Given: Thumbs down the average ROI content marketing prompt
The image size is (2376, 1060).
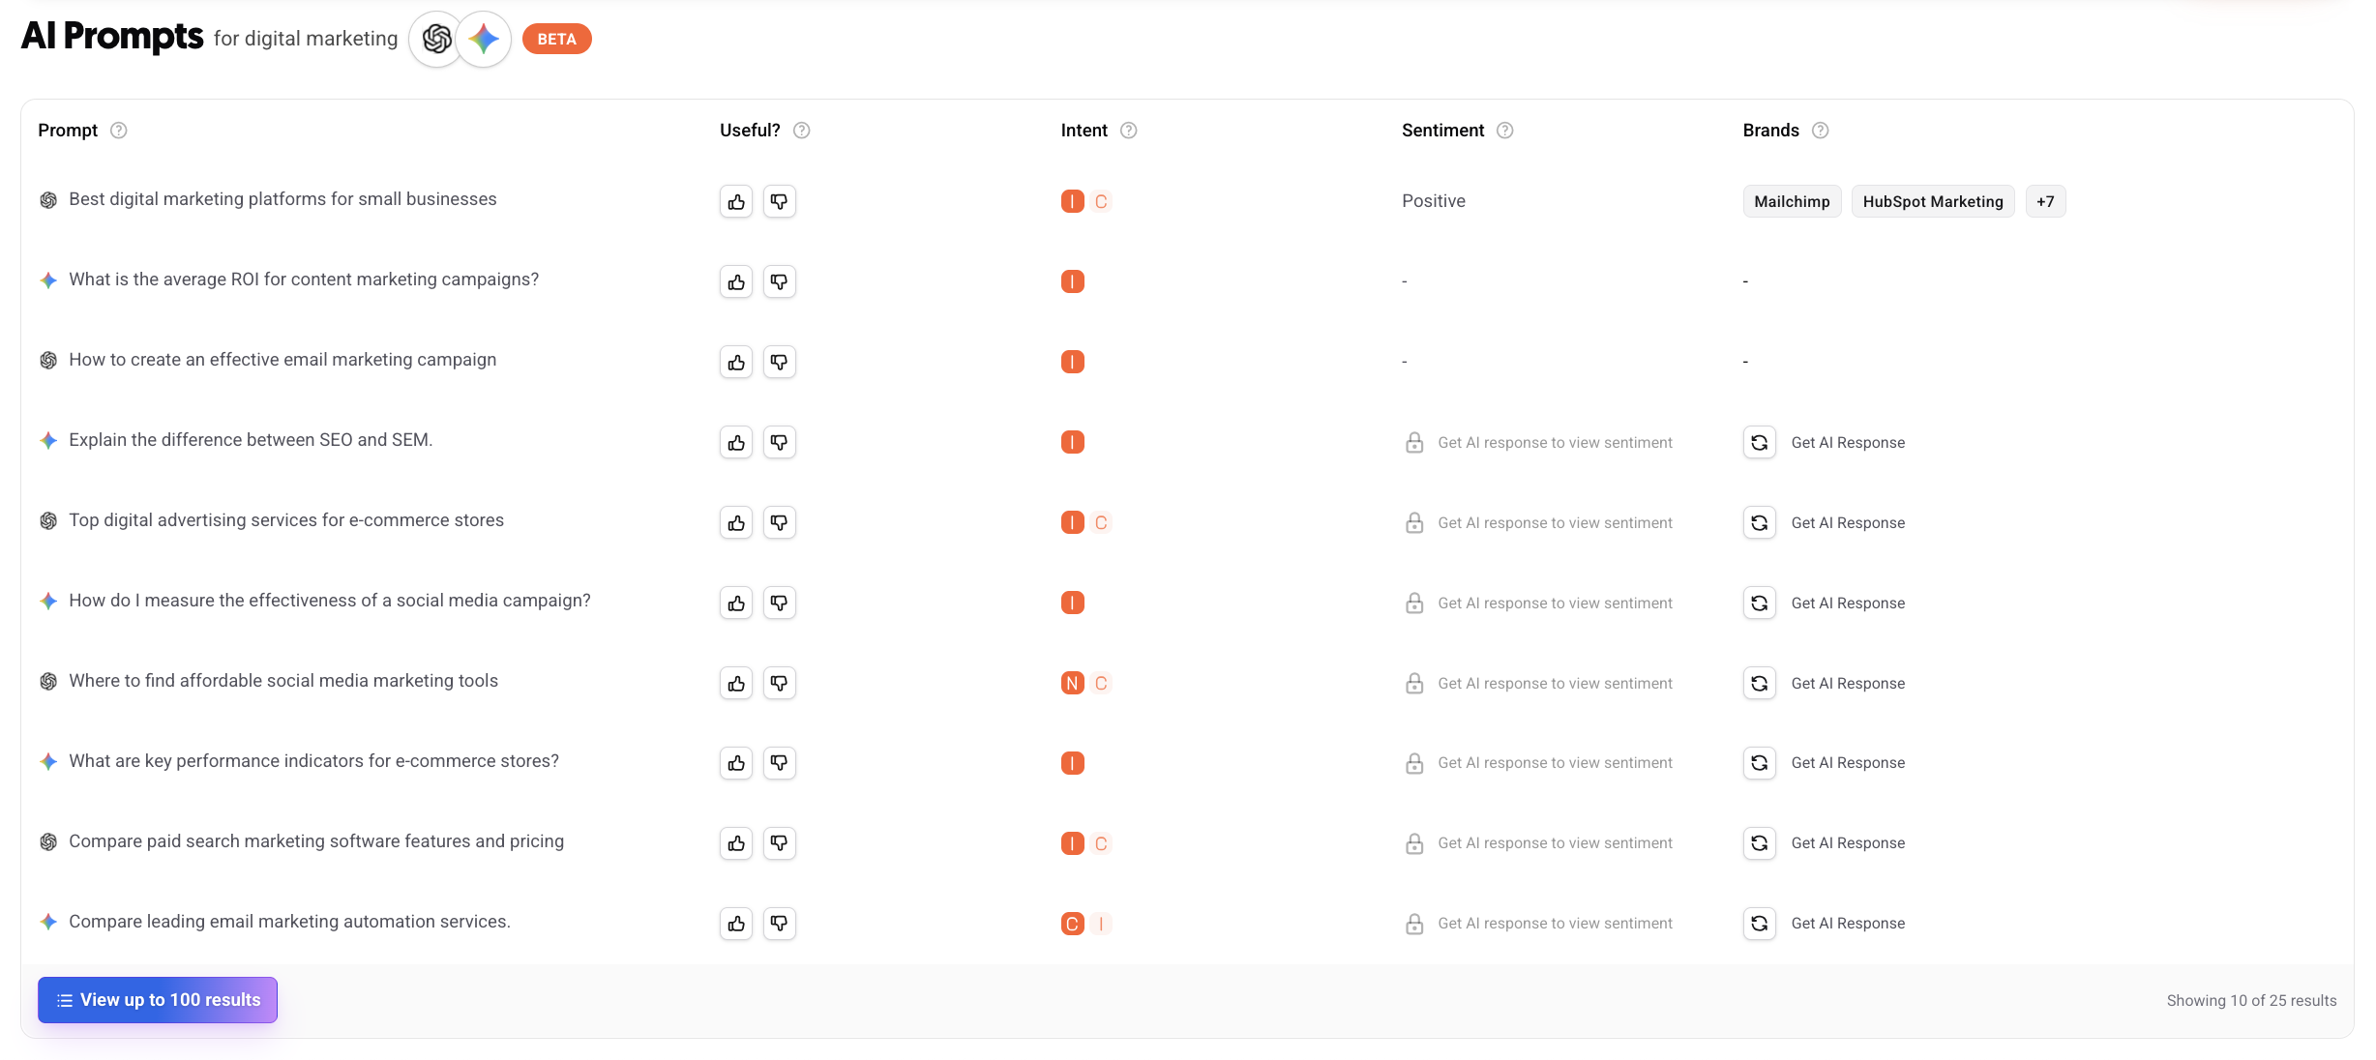Looking at the screenshot, I should coord(780,281).
